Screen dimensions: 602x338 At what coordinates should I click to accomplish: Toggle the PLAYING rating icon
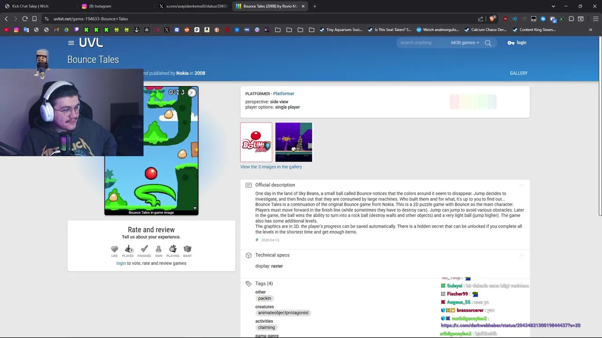(173, 249)
